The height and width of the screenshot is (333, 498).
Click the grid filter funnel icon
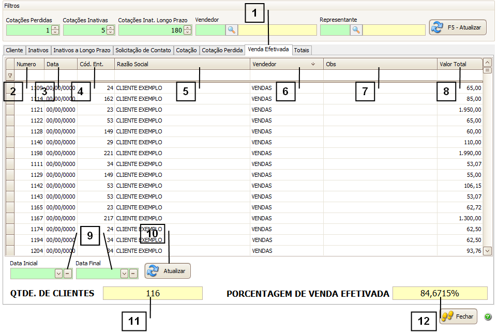(10, 75)
